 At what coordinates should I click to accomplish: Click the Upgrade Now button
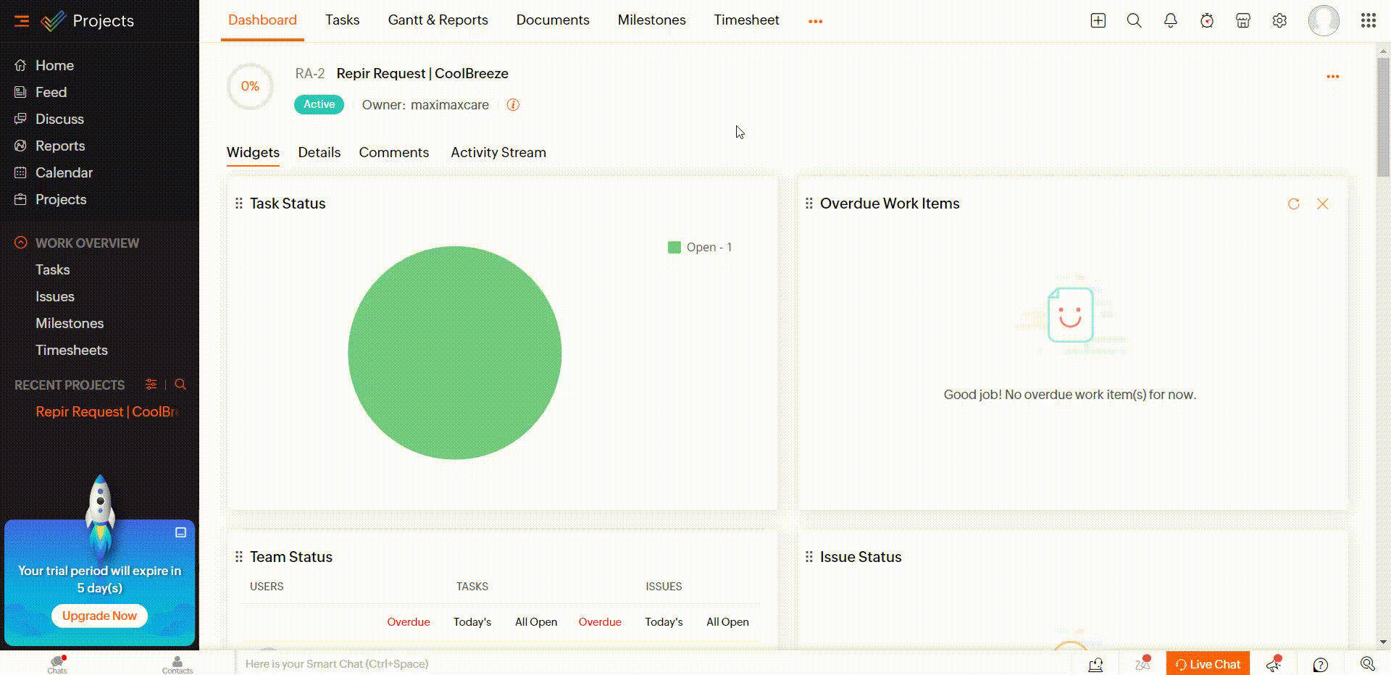point(99,616)
